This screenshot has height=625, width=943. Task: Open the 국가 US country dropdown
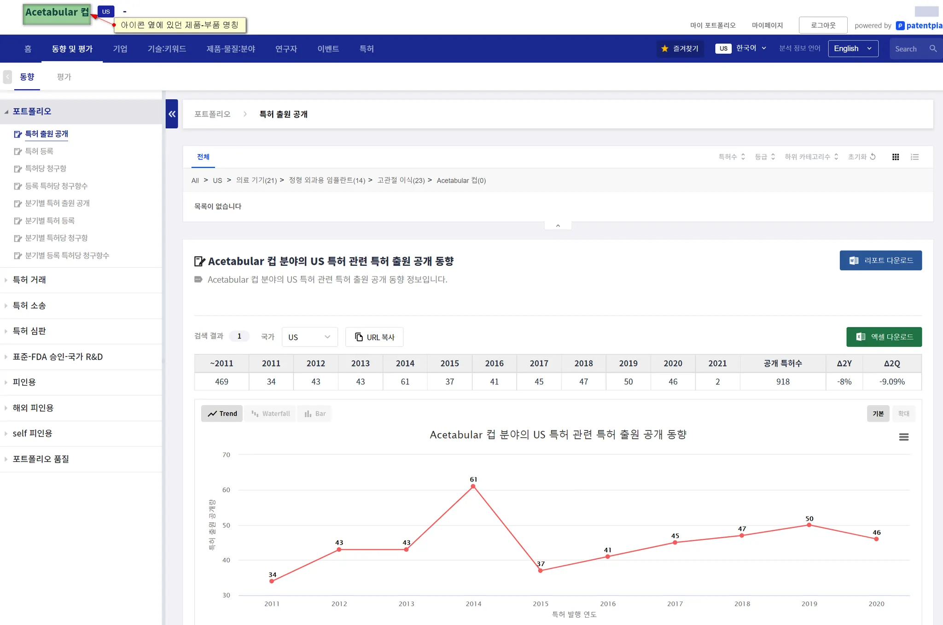point(309,337)
